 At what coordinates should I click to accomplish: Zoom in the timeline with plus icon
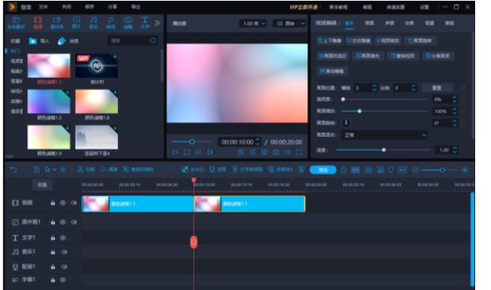pyautogui.click(x=465, y=170)
